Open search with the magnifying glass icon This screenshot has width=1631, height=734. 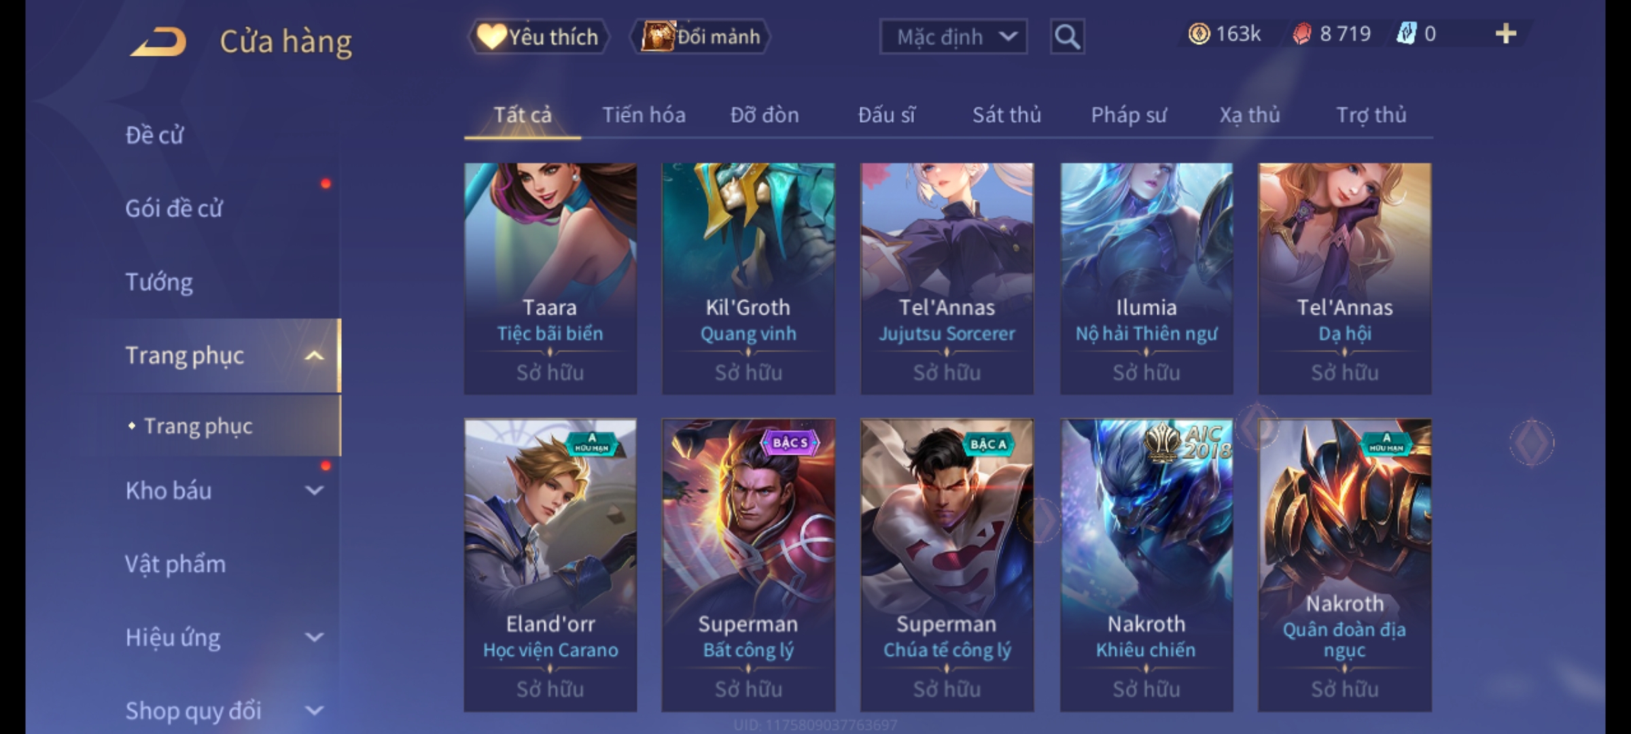1067,37
